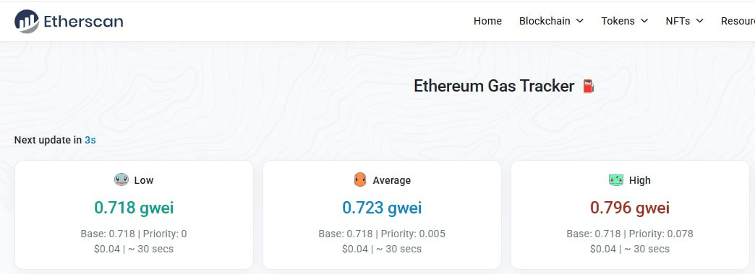The height and width of the screenshot is (274, 755).
Task: Click the Bulbasaur icon beside High
Action: [616, 180]
